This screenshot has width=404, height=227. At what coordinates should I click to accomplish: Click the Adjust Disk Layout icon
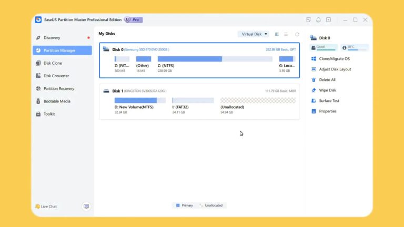coord(314,69)
